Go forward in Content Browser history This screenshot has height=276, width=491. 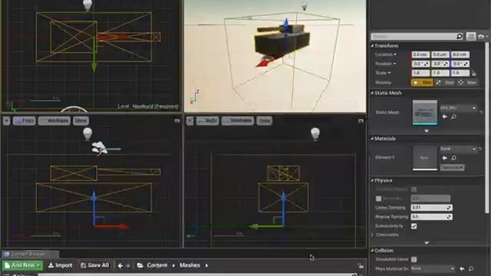128,266
